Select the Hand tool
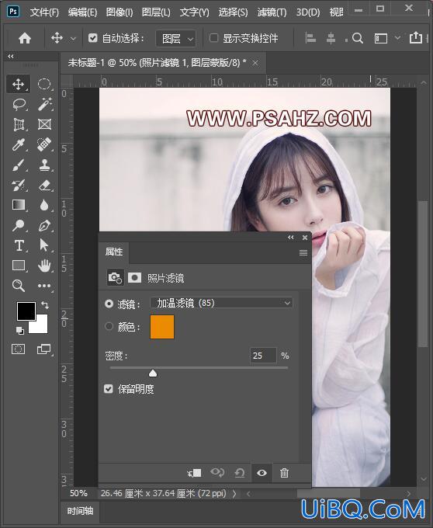The image size is (433, 528). [x=44, y=266]
